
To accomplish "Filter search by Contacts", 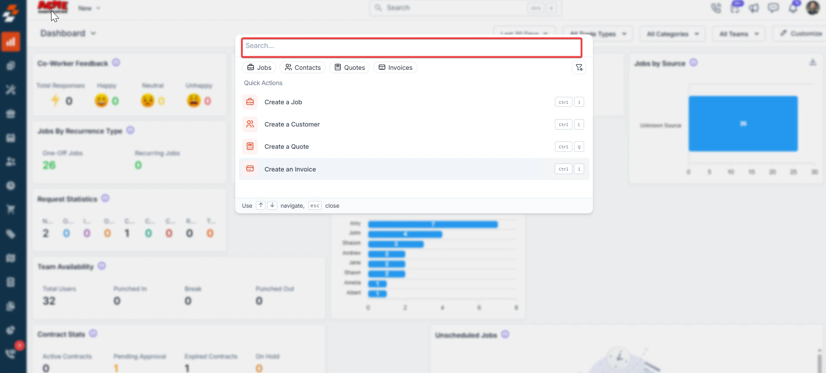I will [303, 68].
